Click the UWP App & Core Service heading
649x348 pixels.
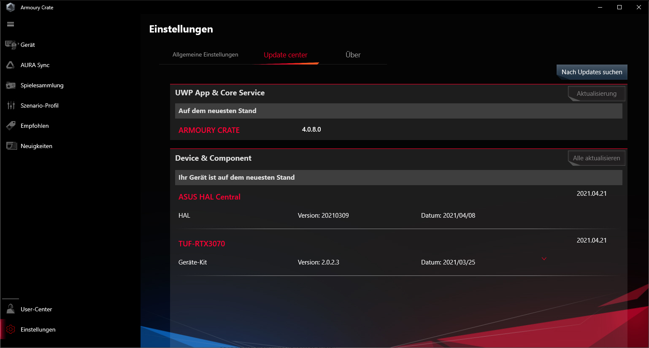tap(220, 93)
